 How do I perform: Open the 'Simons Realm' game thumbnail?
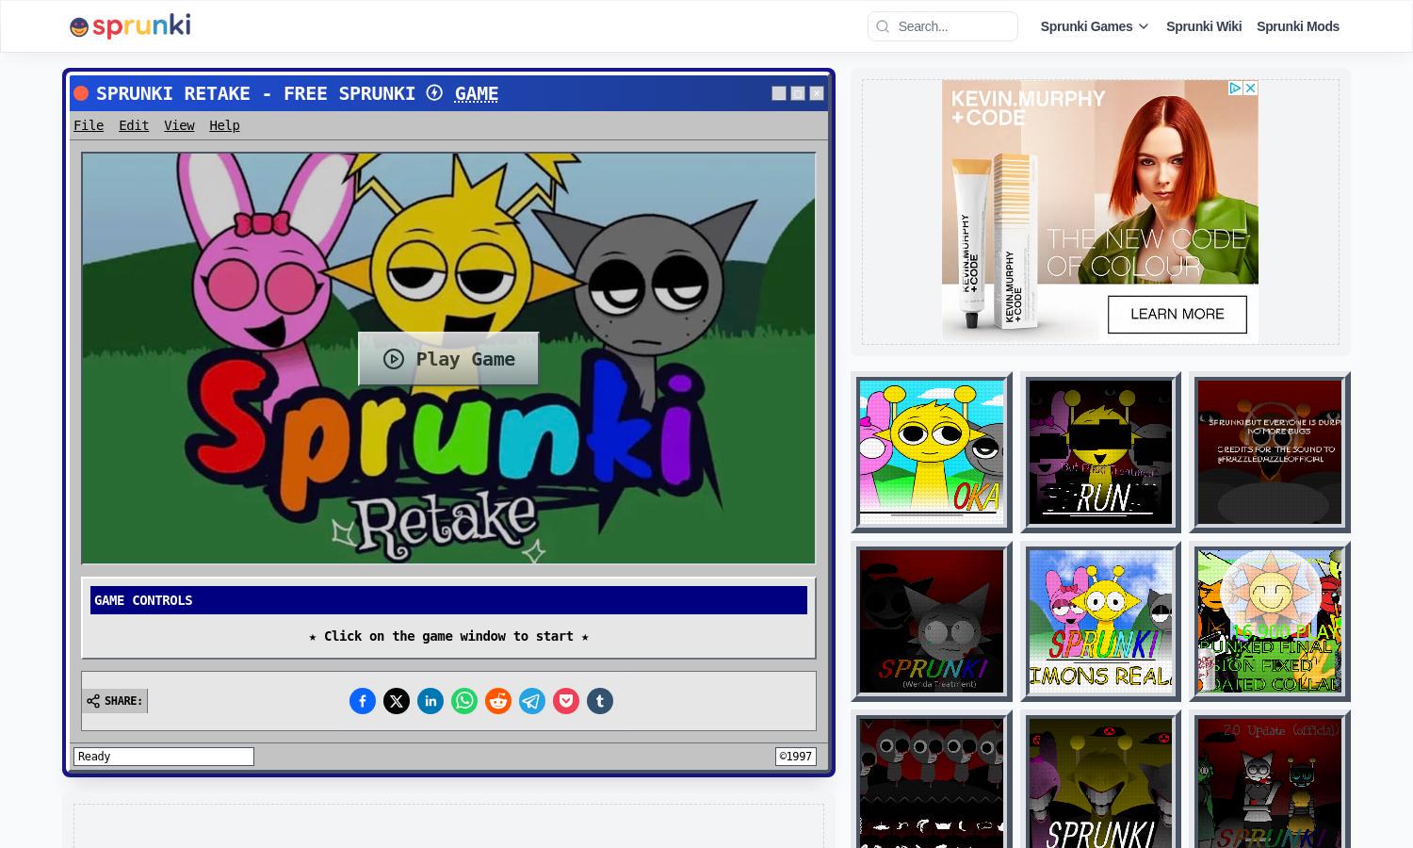tap(1100, 622)
